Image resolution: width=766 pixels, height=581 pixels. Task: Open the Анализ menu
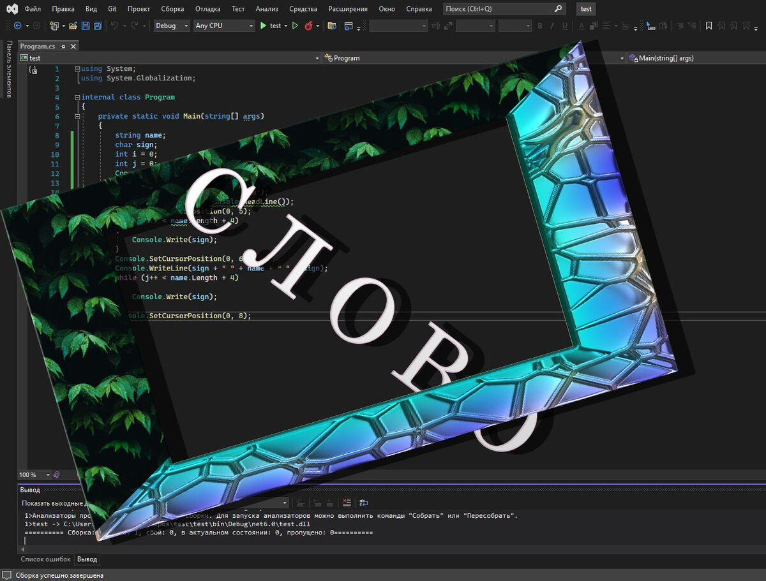tap(267, 9)
